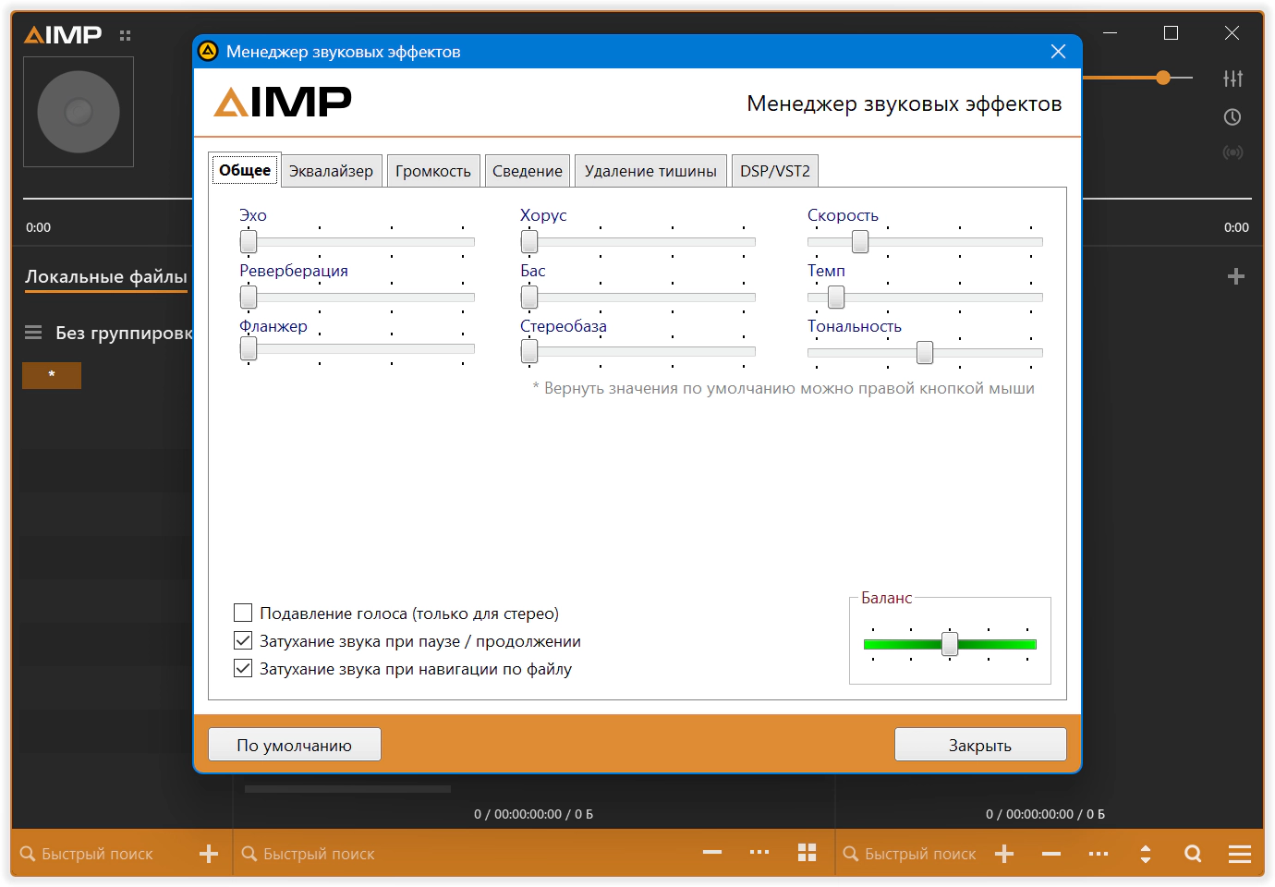Click the plus icon in right bottom toolbar

[x=1004, y=854]
